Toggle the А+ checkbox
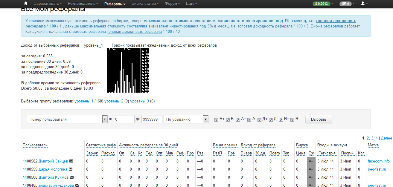 coord(238,119)
